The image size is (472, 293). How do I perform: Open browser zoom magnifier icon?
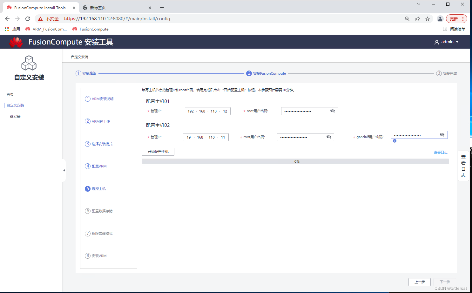(407, 19)
